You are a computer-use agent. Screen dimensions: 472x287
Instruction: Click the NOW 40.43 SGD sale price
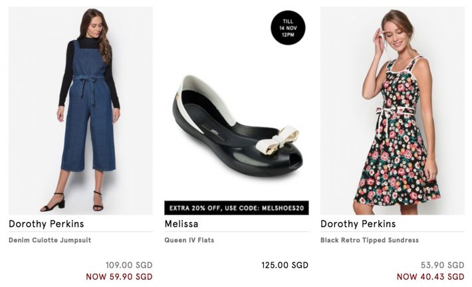pos(430,276)
